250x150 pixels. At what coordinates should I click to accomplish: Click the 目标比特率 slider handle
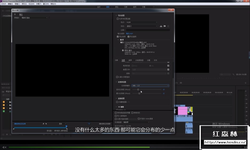click(138, 90)
